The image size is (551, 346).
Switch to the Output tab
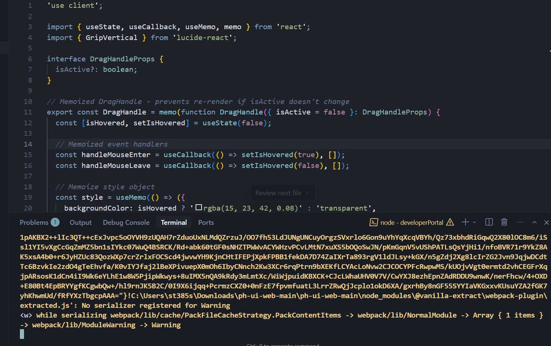(x=80, y=222)
